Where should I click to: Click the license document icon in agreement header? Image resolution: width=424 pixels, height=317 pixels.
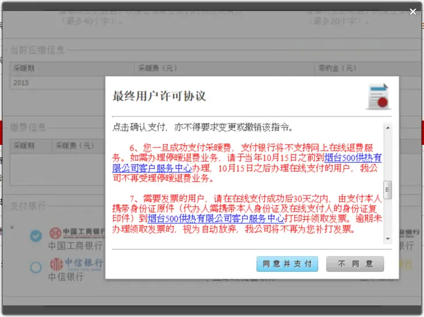coord(379,97)
